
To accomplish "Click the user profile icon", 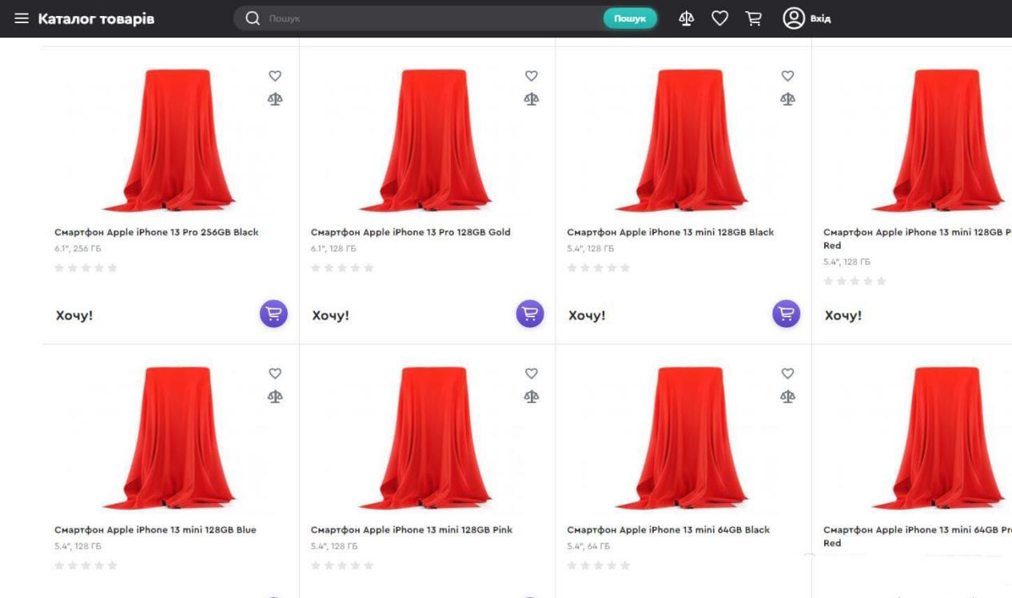I will coord(793,18).
